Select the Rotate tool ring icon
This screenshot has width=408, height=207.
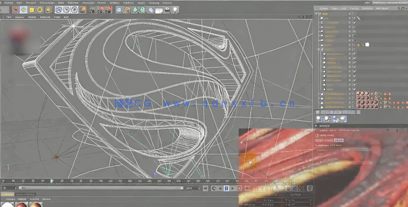click(x=40, y=10)
